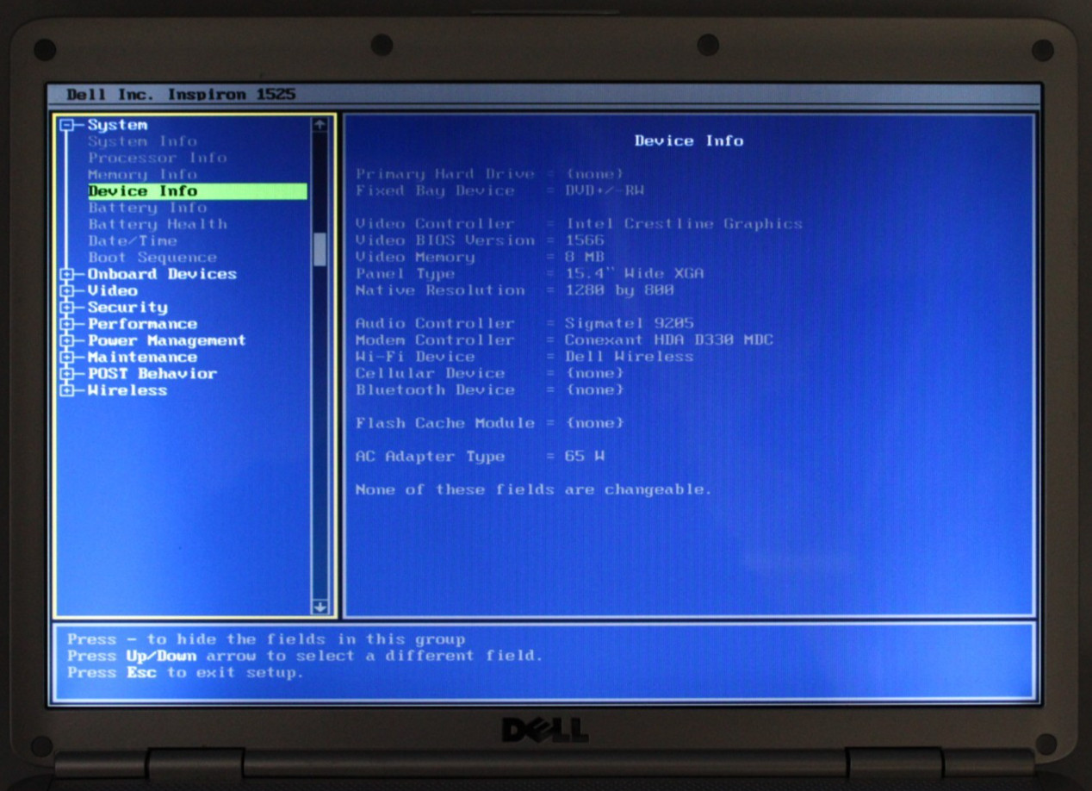Click the Bluetooth Device field label
This screenshot has width=1092, height=791.
point(435,390)
